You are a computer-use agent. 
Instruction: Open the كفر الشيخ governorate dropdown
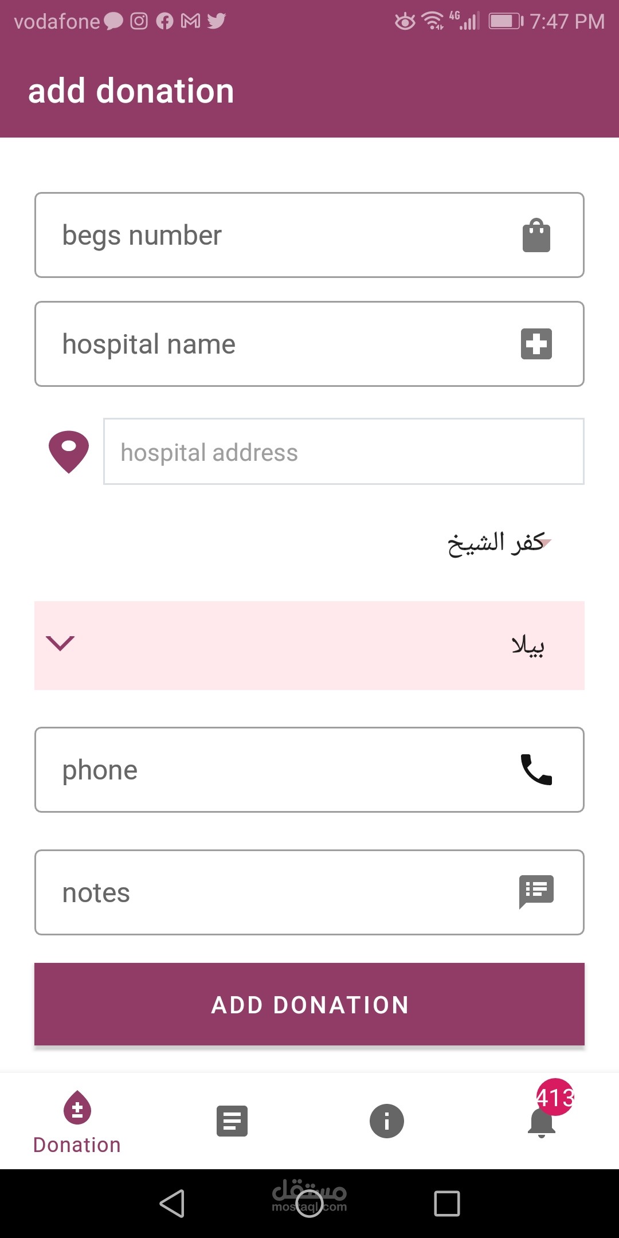click(x=496, y=543)
